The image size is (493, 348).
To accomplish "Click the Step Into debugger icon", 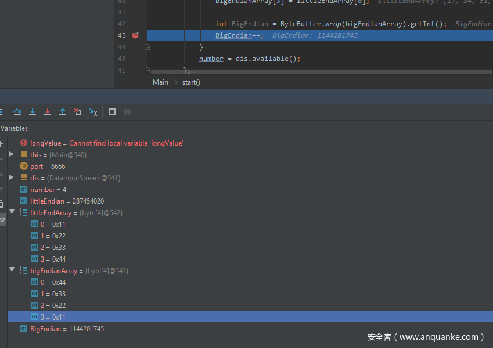I will [33, 112].
